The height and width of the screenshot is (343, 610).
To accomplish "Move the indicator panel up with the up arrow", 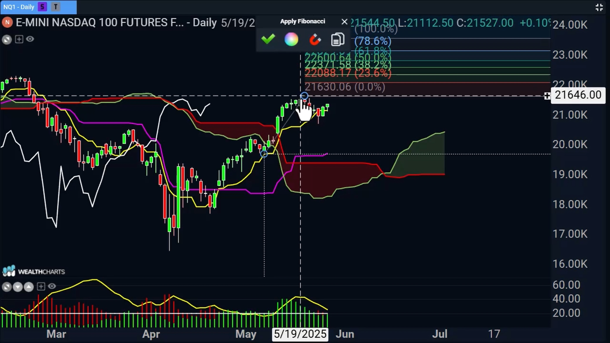I will click(x=29, y=287).
